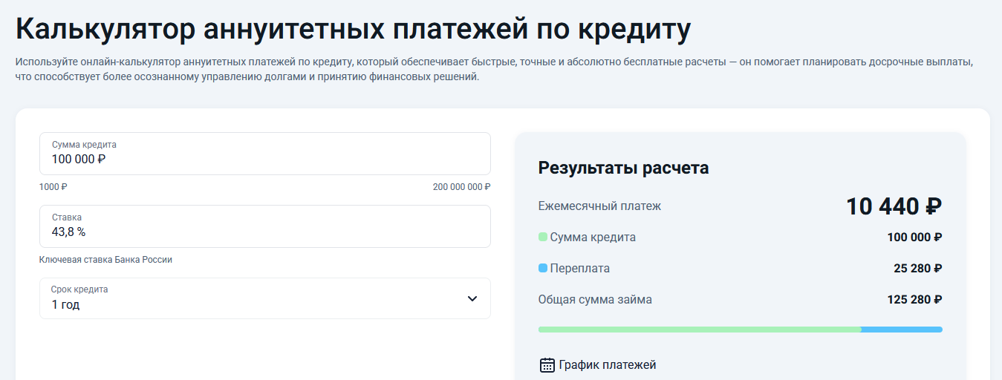Apply Ключевая ставка Банка России rate
Viewport: 1002px width, 380px height.
105,260
